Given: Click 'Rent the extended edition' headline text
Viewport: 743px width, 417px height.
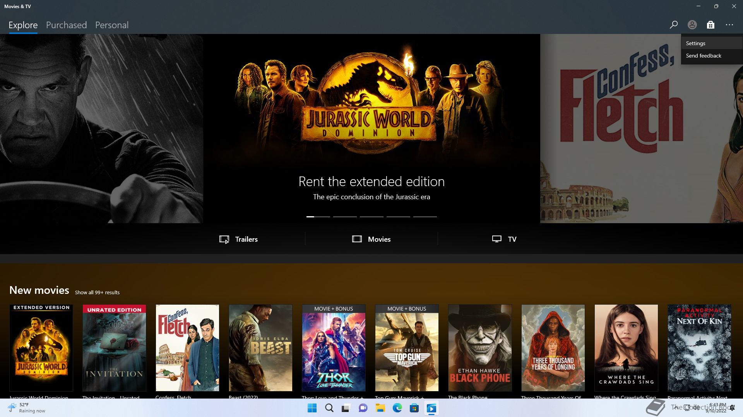Looking at the screenshot, I should 371,181.
